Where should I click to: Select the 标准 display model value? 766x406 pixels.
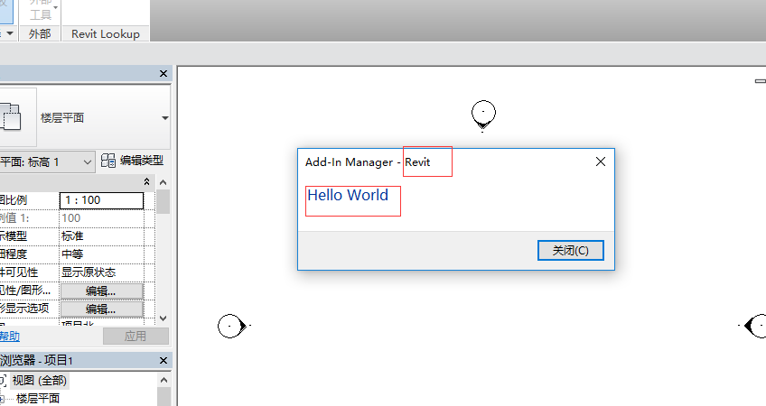101,236
